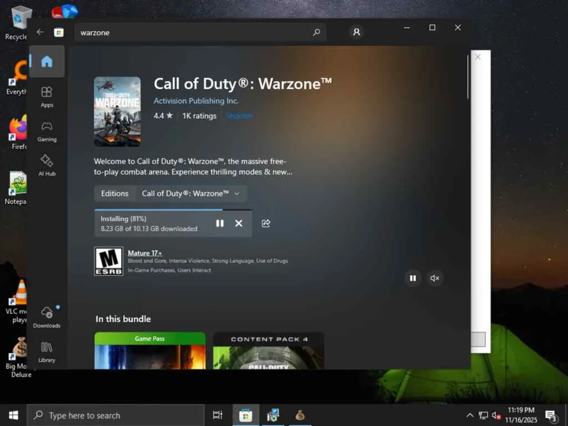
Task: Pause the Warzone installation download
Action: click(x=220, y=223)
